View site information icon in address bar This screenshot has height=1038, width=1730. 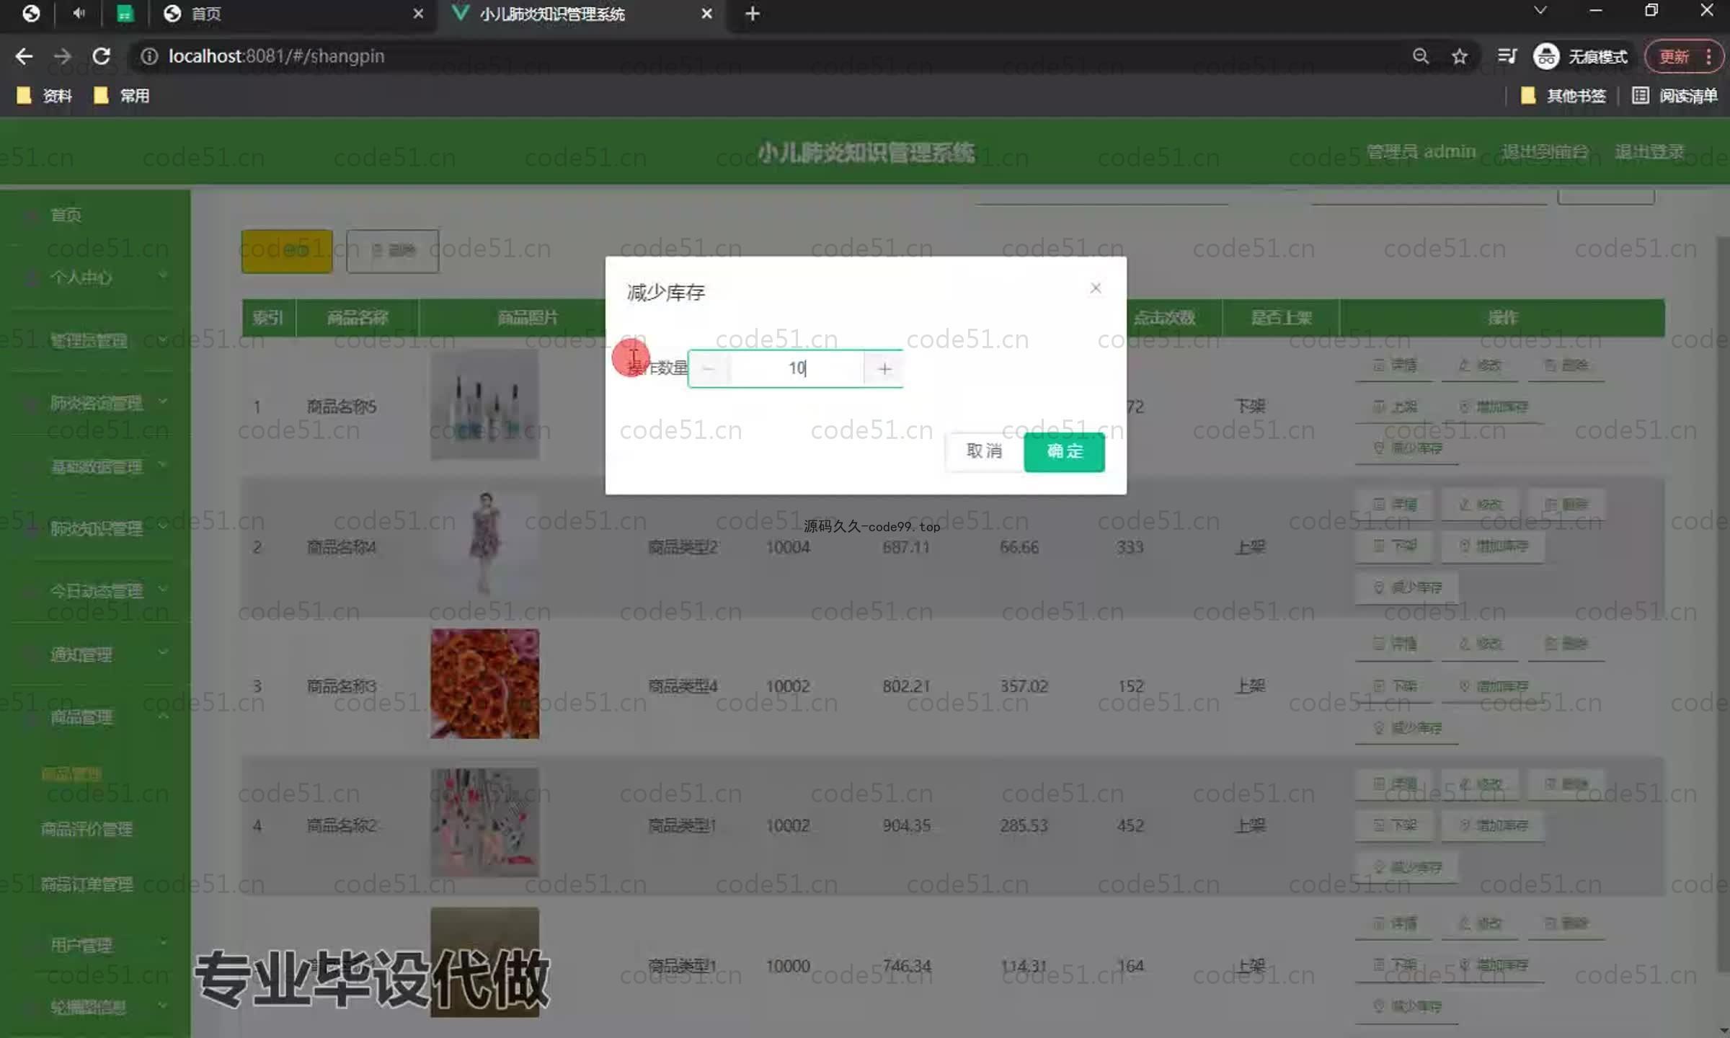[148, 56]
